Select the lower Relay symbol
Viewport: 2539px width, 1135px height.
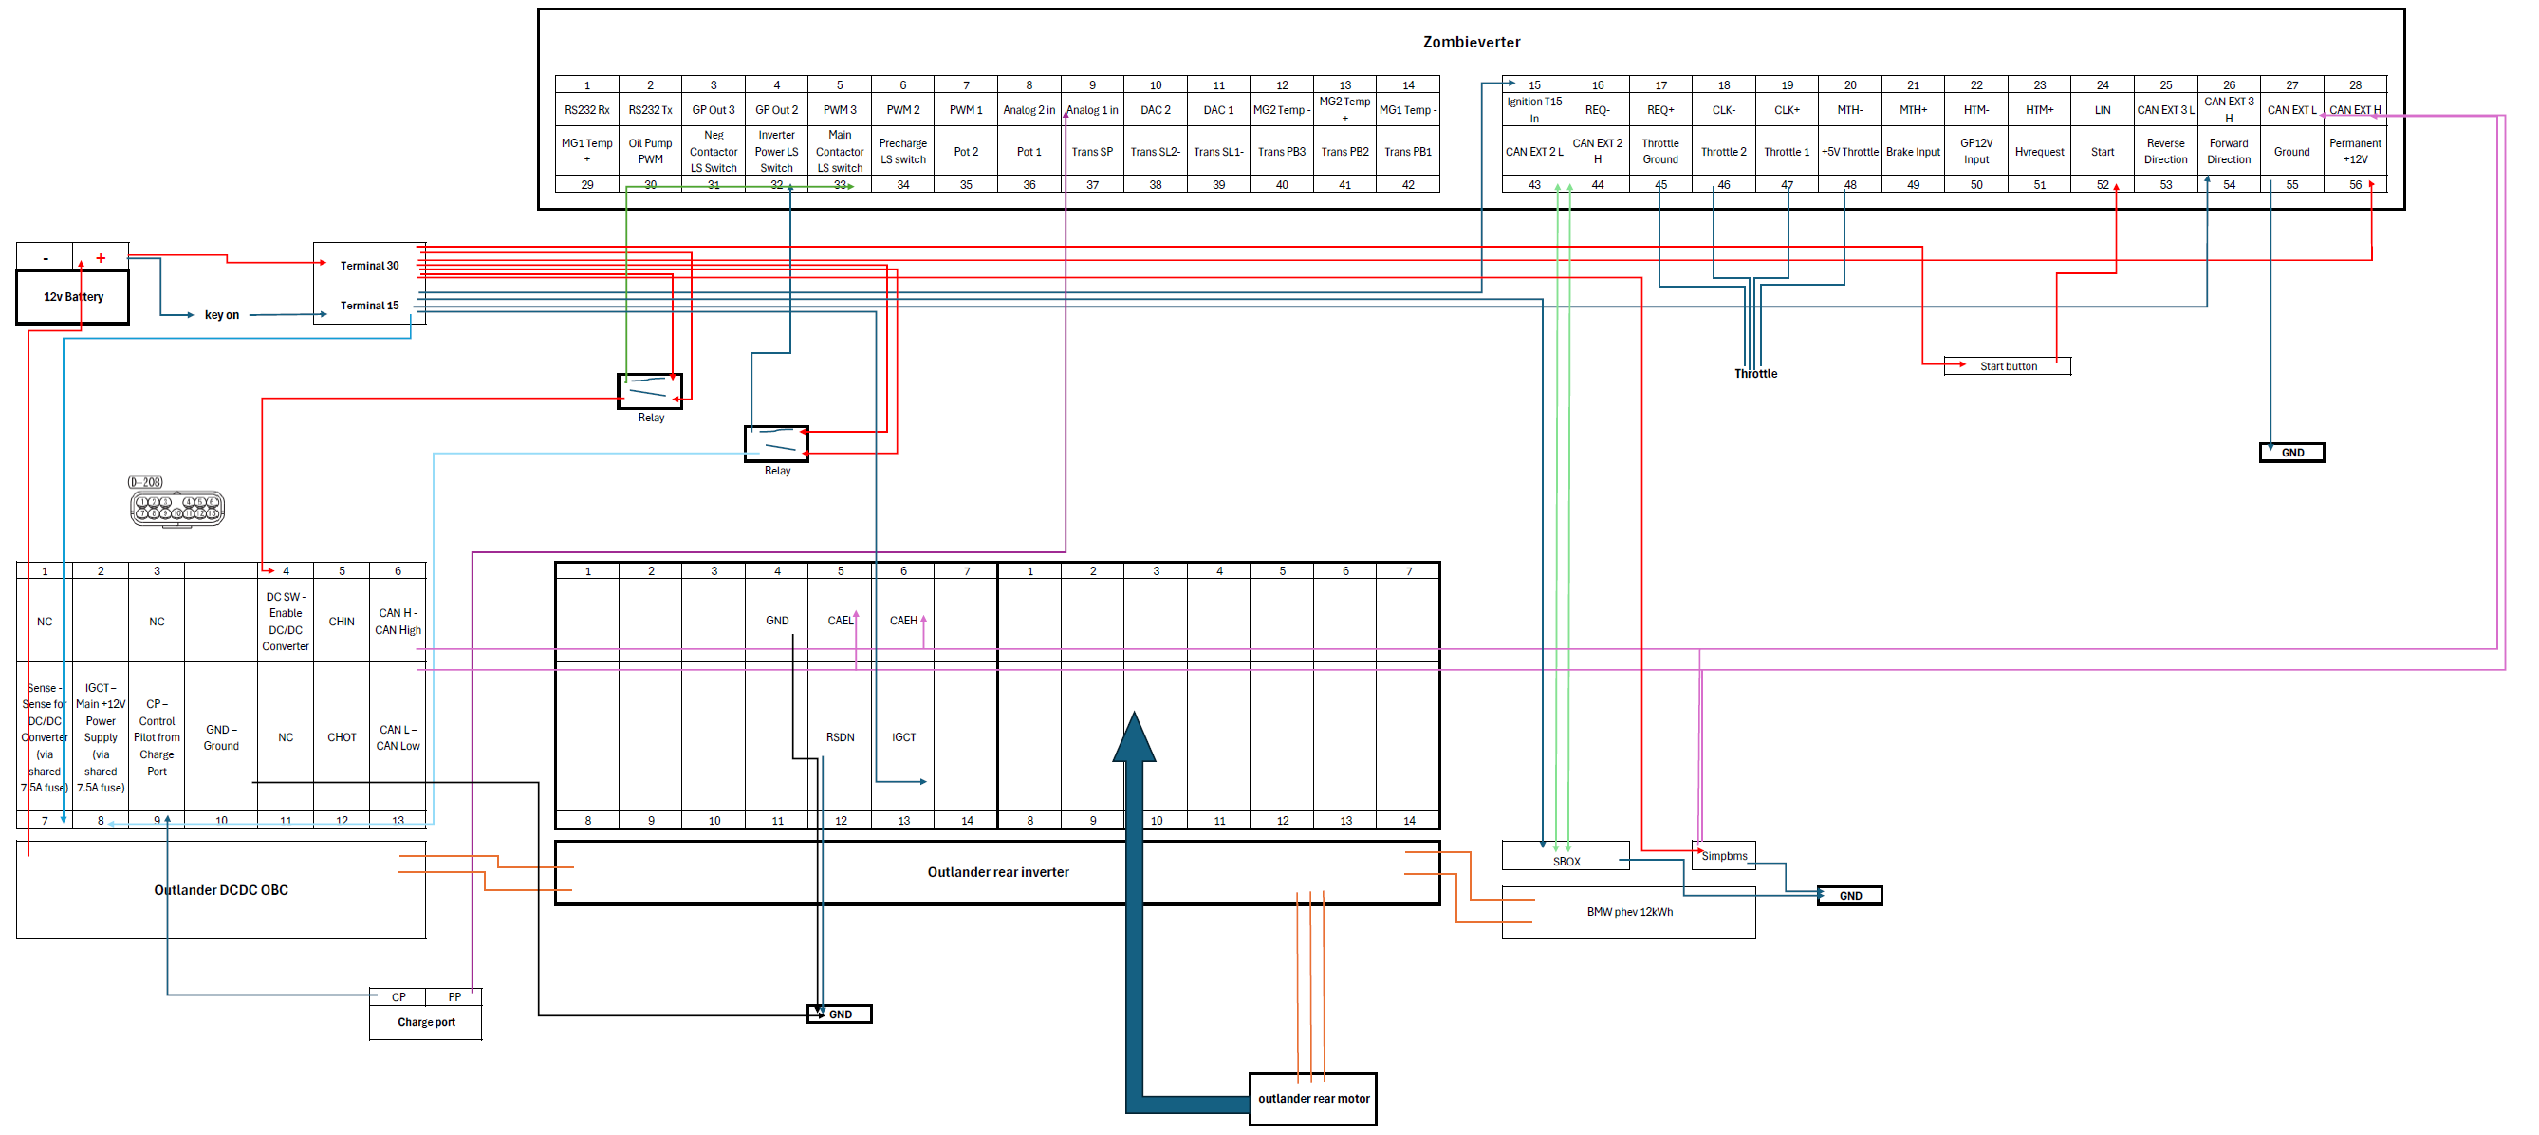776,444
